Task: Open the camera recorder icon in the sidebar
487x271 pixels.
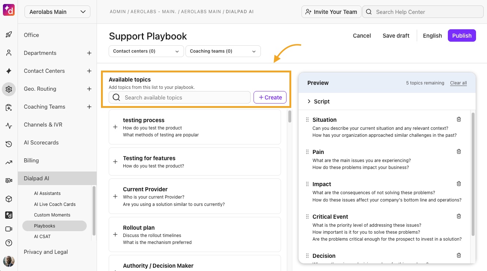Action: (x=9, y=181)
